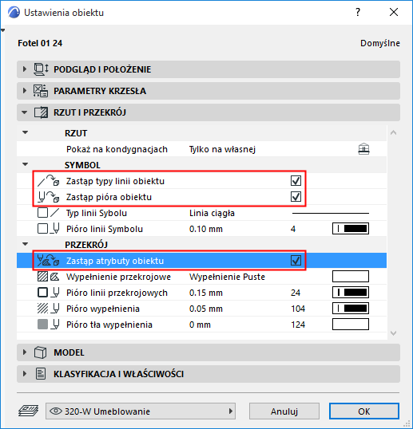Click the layers stack icon at the bottom left
This screenshot has height=429, width=413.
pyautogui.click(x=29, y=411)
